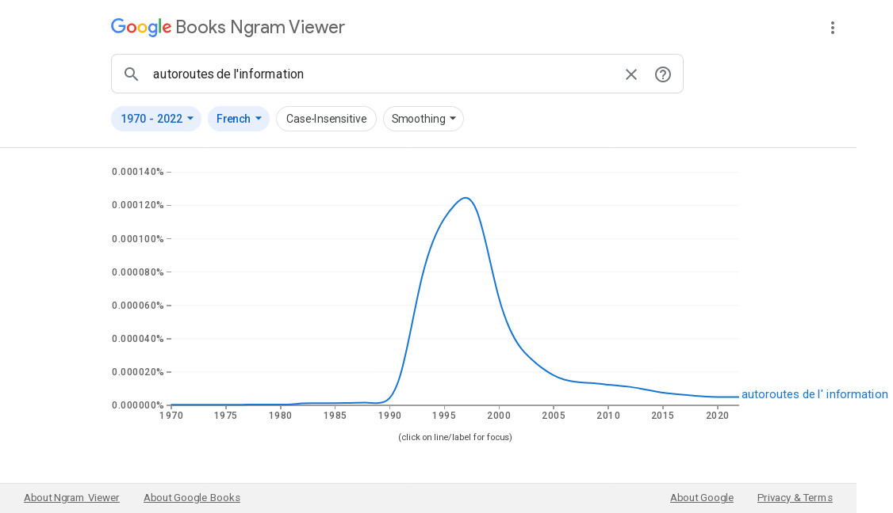Click the 0.000080% y-axis label

(x=138, y=272)
